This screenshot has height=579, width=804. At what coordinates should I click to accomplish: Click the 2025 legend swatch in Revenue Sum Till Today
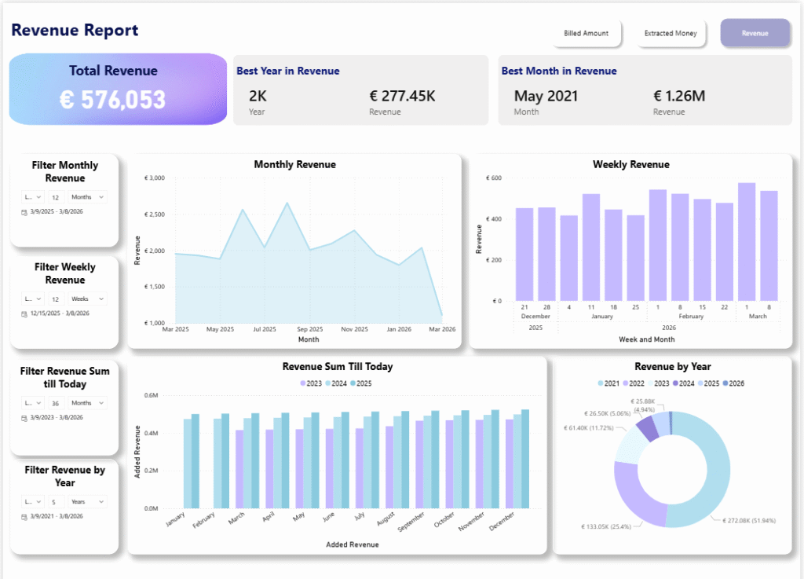tap(353, 383)
